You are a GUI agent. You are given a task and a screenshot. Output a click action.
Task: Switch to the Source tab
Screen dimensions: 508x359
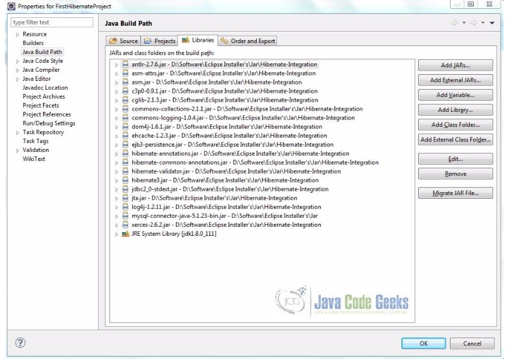point(123,41)
